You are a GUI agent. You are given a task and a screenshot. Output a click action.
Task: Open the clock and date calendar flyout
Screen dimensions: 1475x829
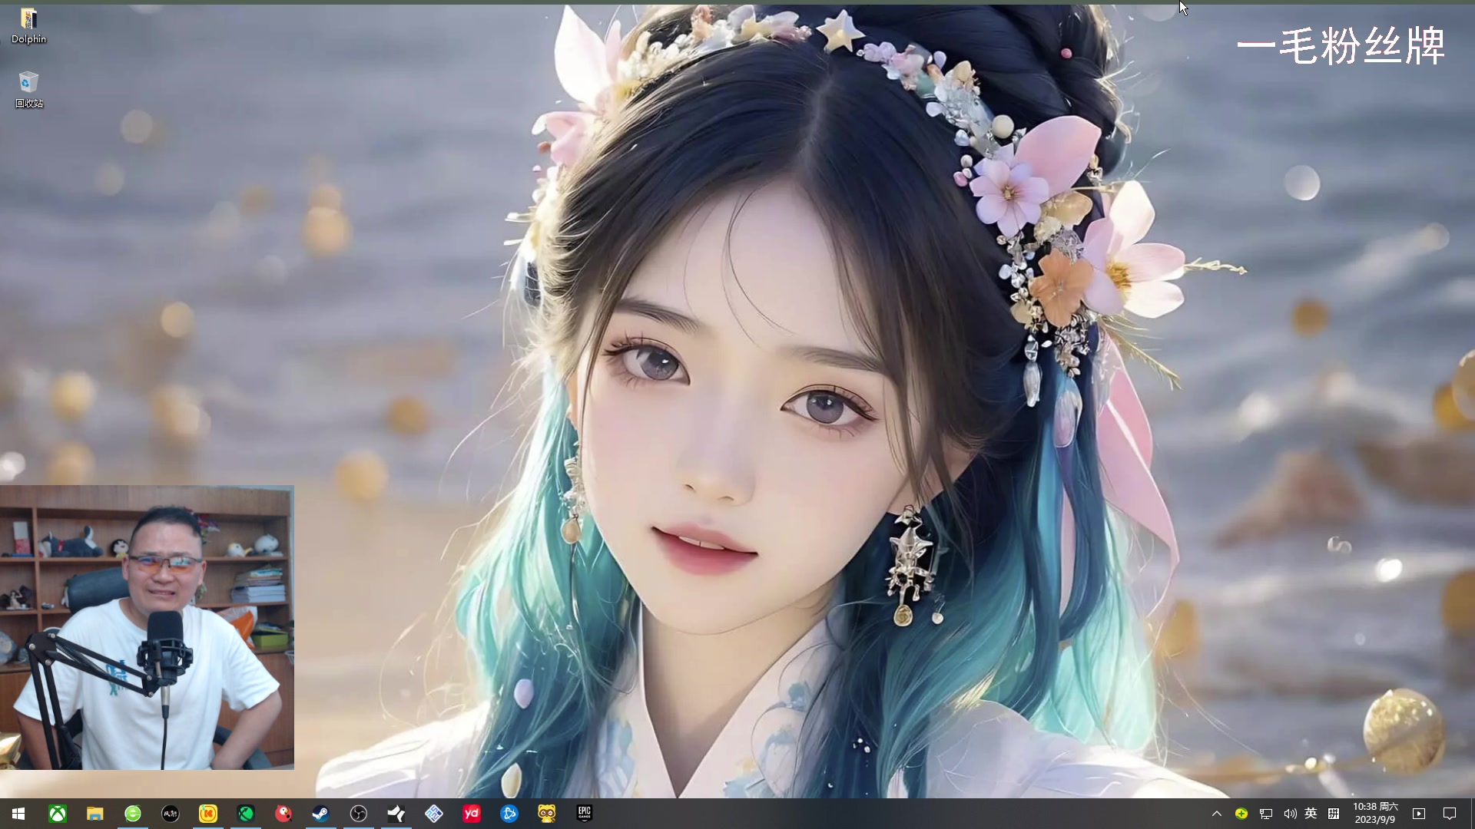pyautogui.click(x=1375, y=814)
